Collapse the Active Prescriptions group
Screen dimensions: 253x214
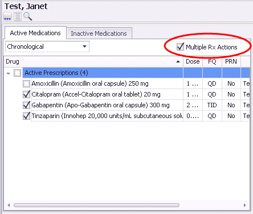[8, 73]
